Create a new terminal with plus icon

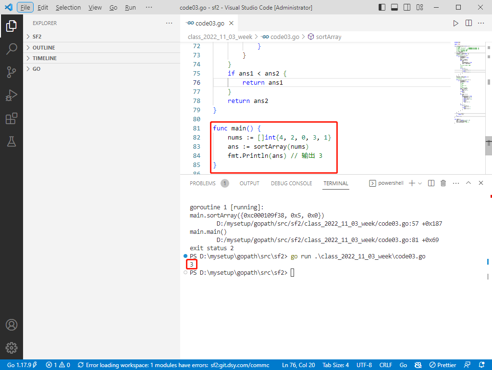[x=412, y=183]
